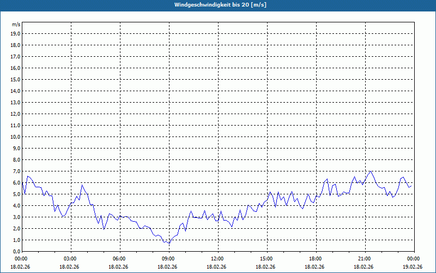Click the start of the blue line at 00:00
Viewport: 436px width, 273px height.
click(22, 182)
